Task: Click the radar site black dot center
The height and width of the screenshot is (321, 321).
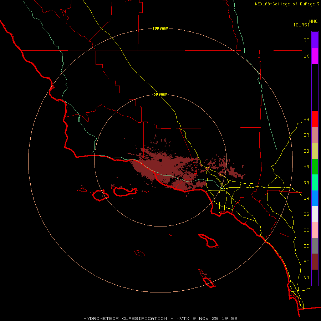Action: 160,160
